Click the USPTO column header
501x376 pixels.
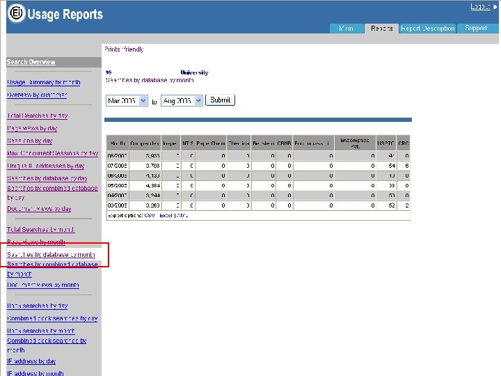pos(386,143)
